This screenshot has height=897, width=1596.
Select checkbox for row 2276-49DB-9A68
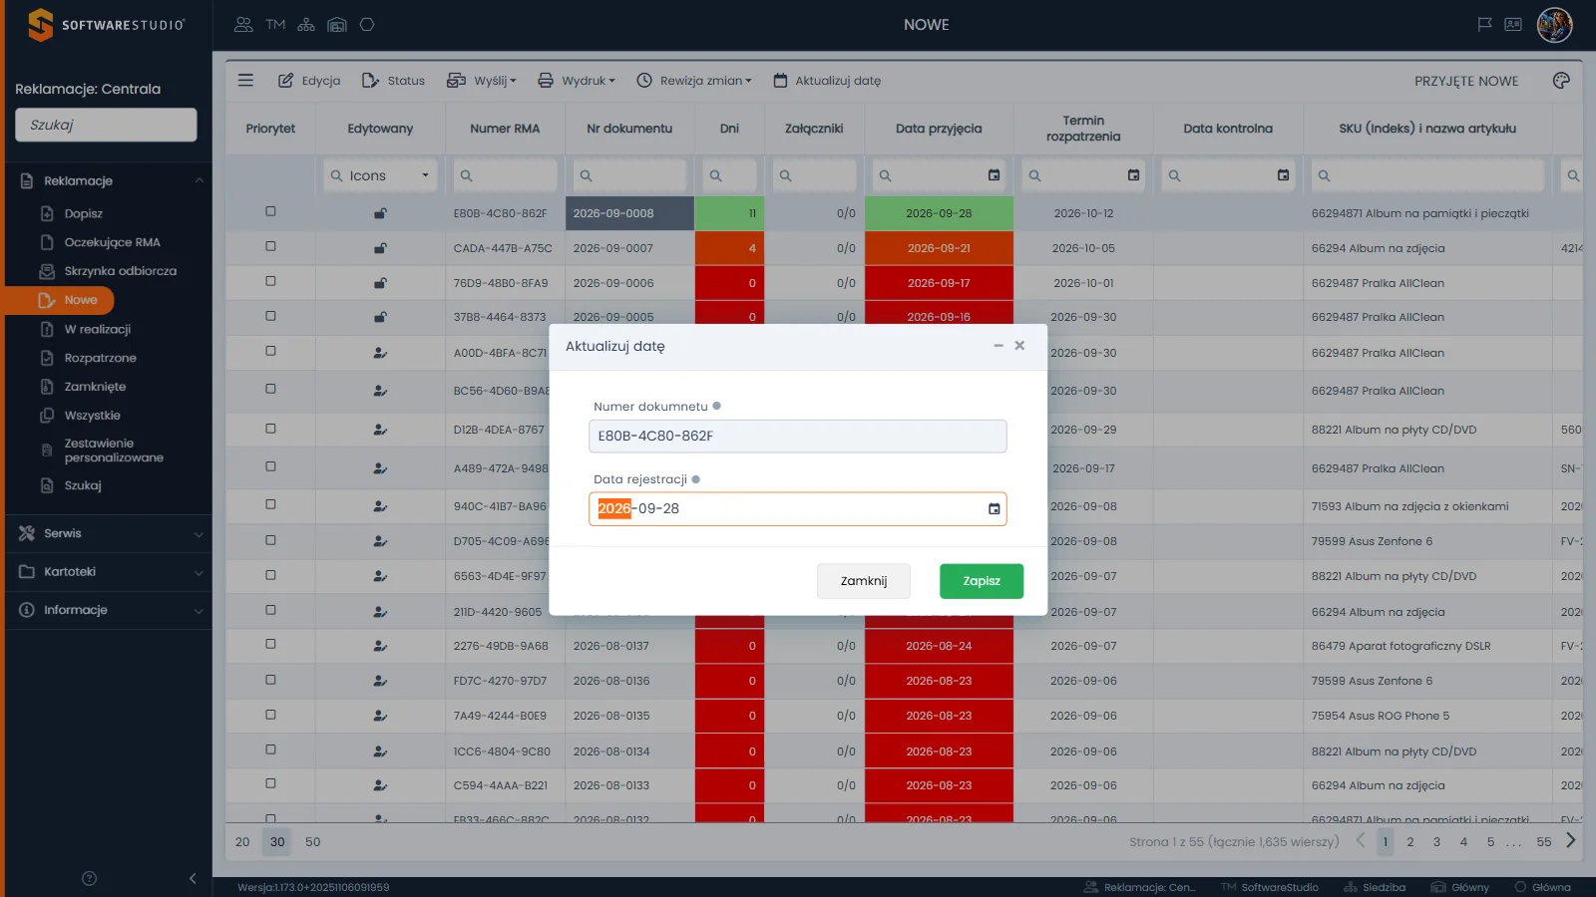[x=270, y=645]
